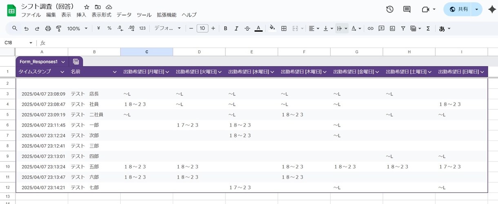This screenshot has height=204, width=498.
Task: Open Google Sheets home icon
Action: 11,10
